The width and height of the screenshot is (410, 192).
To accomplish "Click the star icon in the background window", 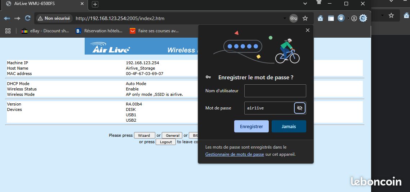I will point(391,15).
